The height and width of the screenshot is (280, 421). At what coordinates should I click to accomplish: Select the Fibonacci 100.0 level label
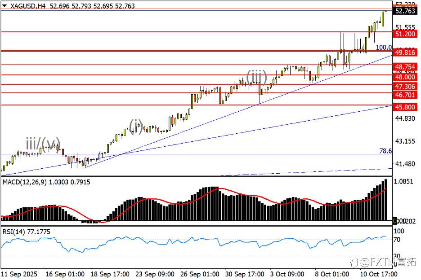point(384,48)
